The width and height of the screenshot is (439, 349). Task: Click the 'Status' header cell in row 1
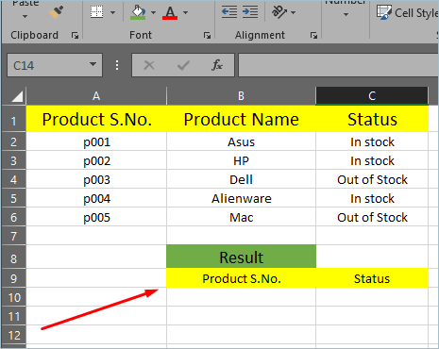[x=372, y=119]
